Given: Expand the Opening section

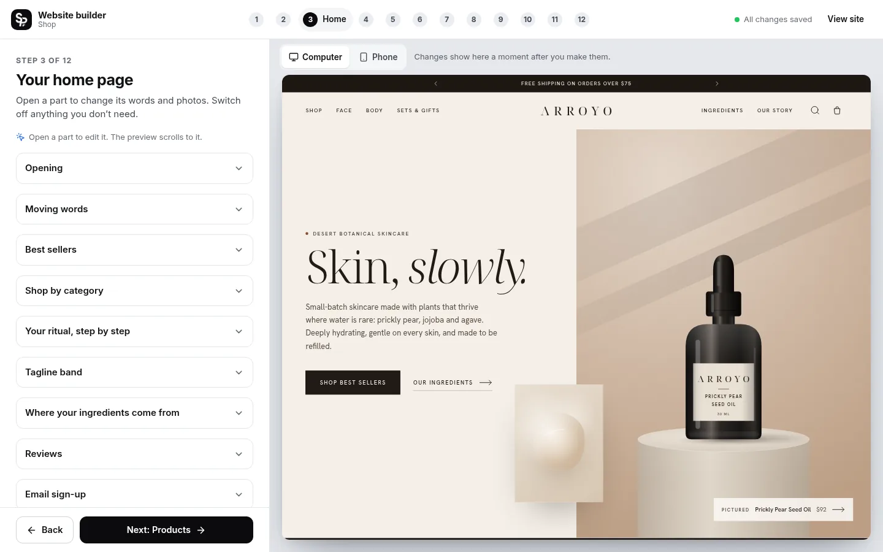Looking at the screenshot, I should 134,168.
